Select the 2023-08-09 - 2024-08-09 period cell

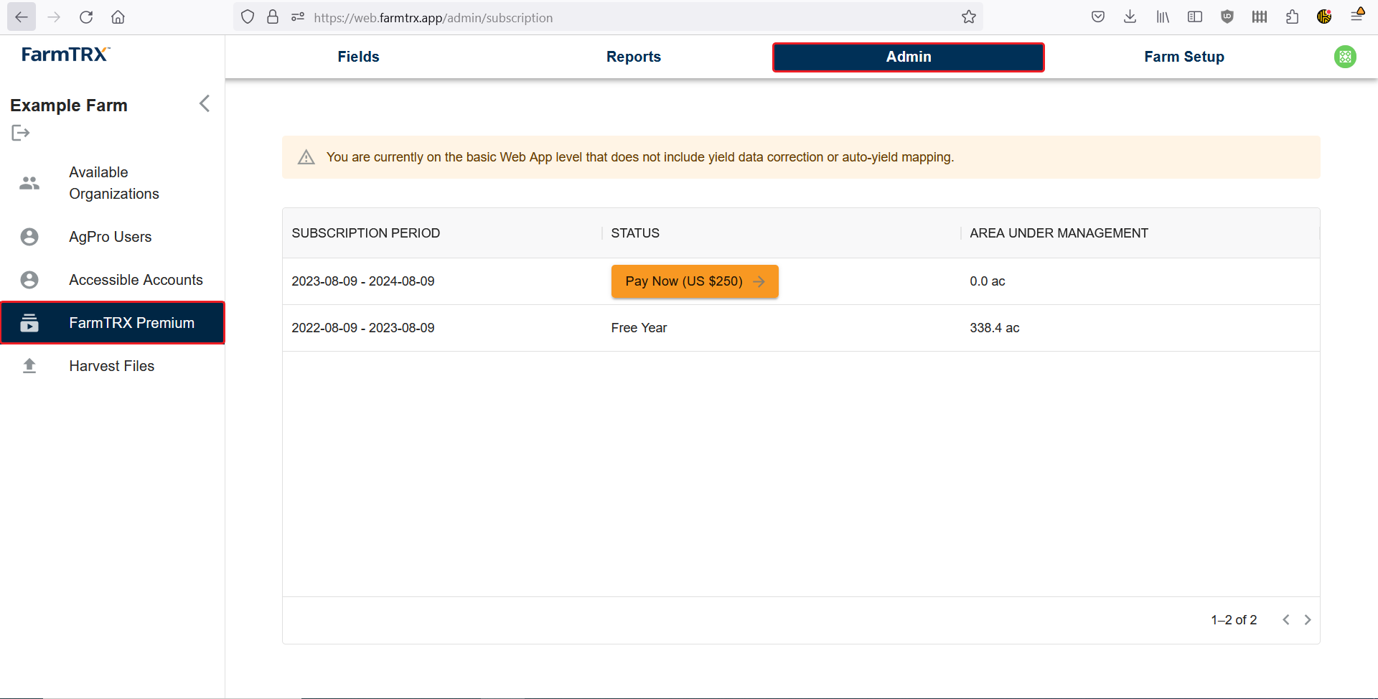click(363, 281)
